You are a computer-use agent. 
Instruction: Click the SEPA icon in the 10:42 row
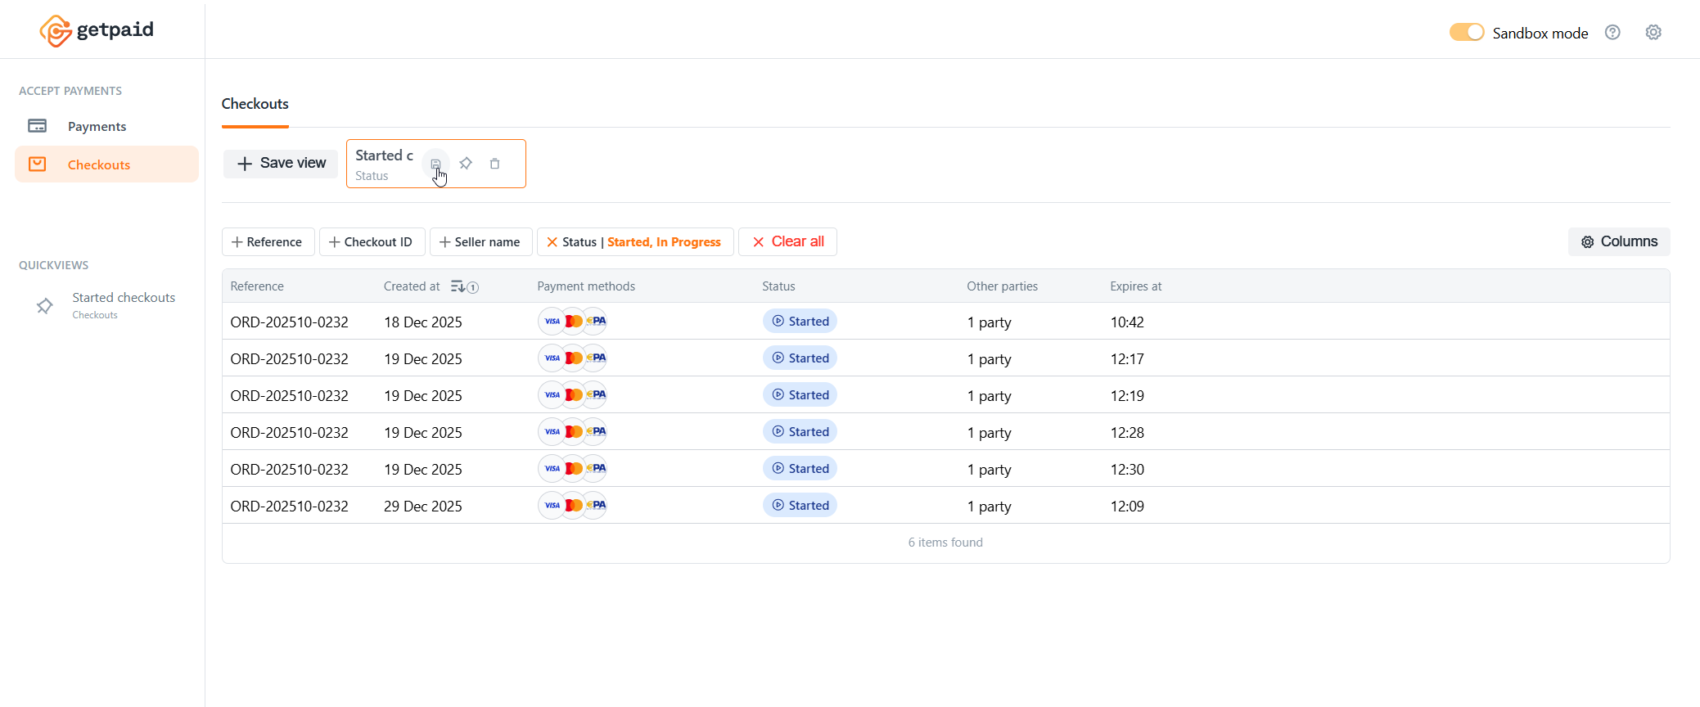pos(596,322)
